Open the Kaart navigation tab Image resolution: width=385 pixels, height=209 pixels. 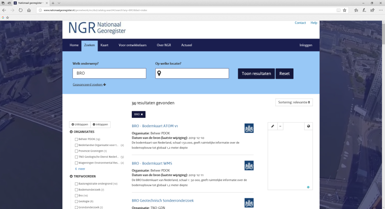104,45
